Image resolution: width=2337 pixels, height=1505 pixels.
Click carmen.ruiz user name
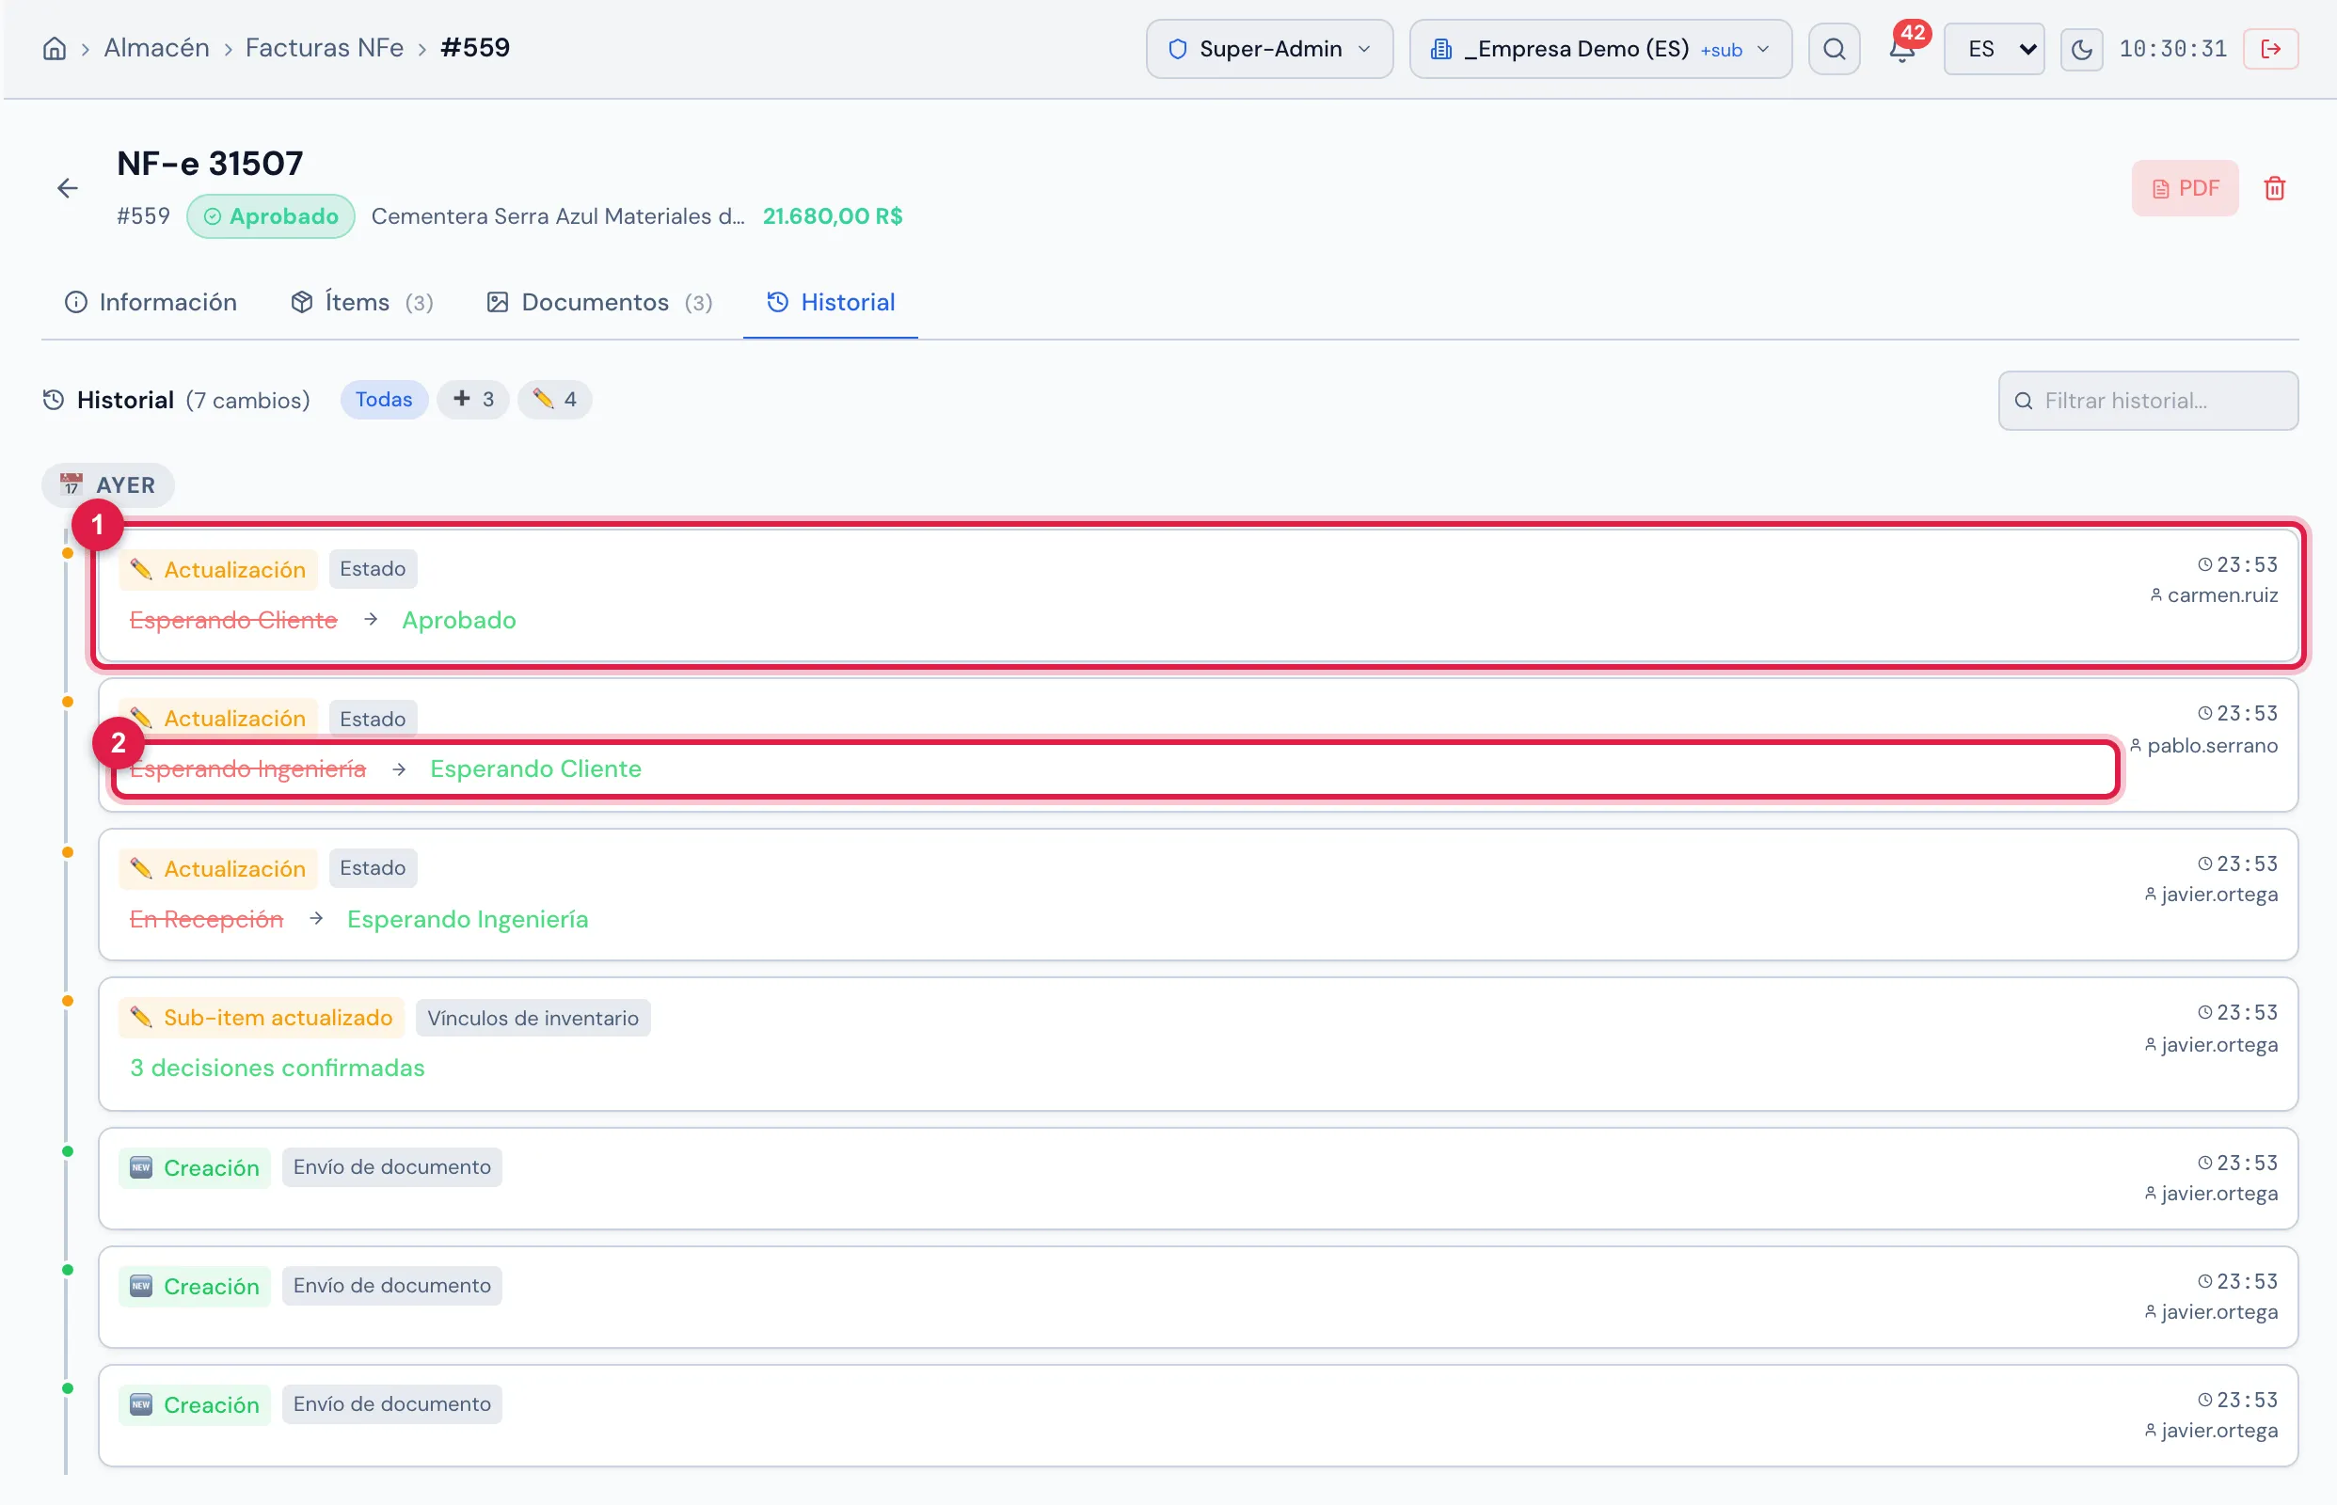(x=2221, y=594)
